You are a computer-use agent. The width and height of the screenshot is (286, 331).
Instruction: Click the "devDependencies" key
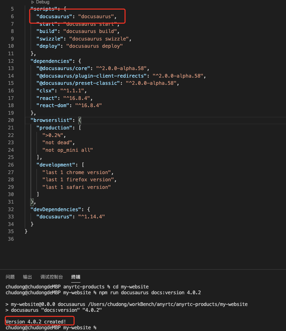coord(56,209)
